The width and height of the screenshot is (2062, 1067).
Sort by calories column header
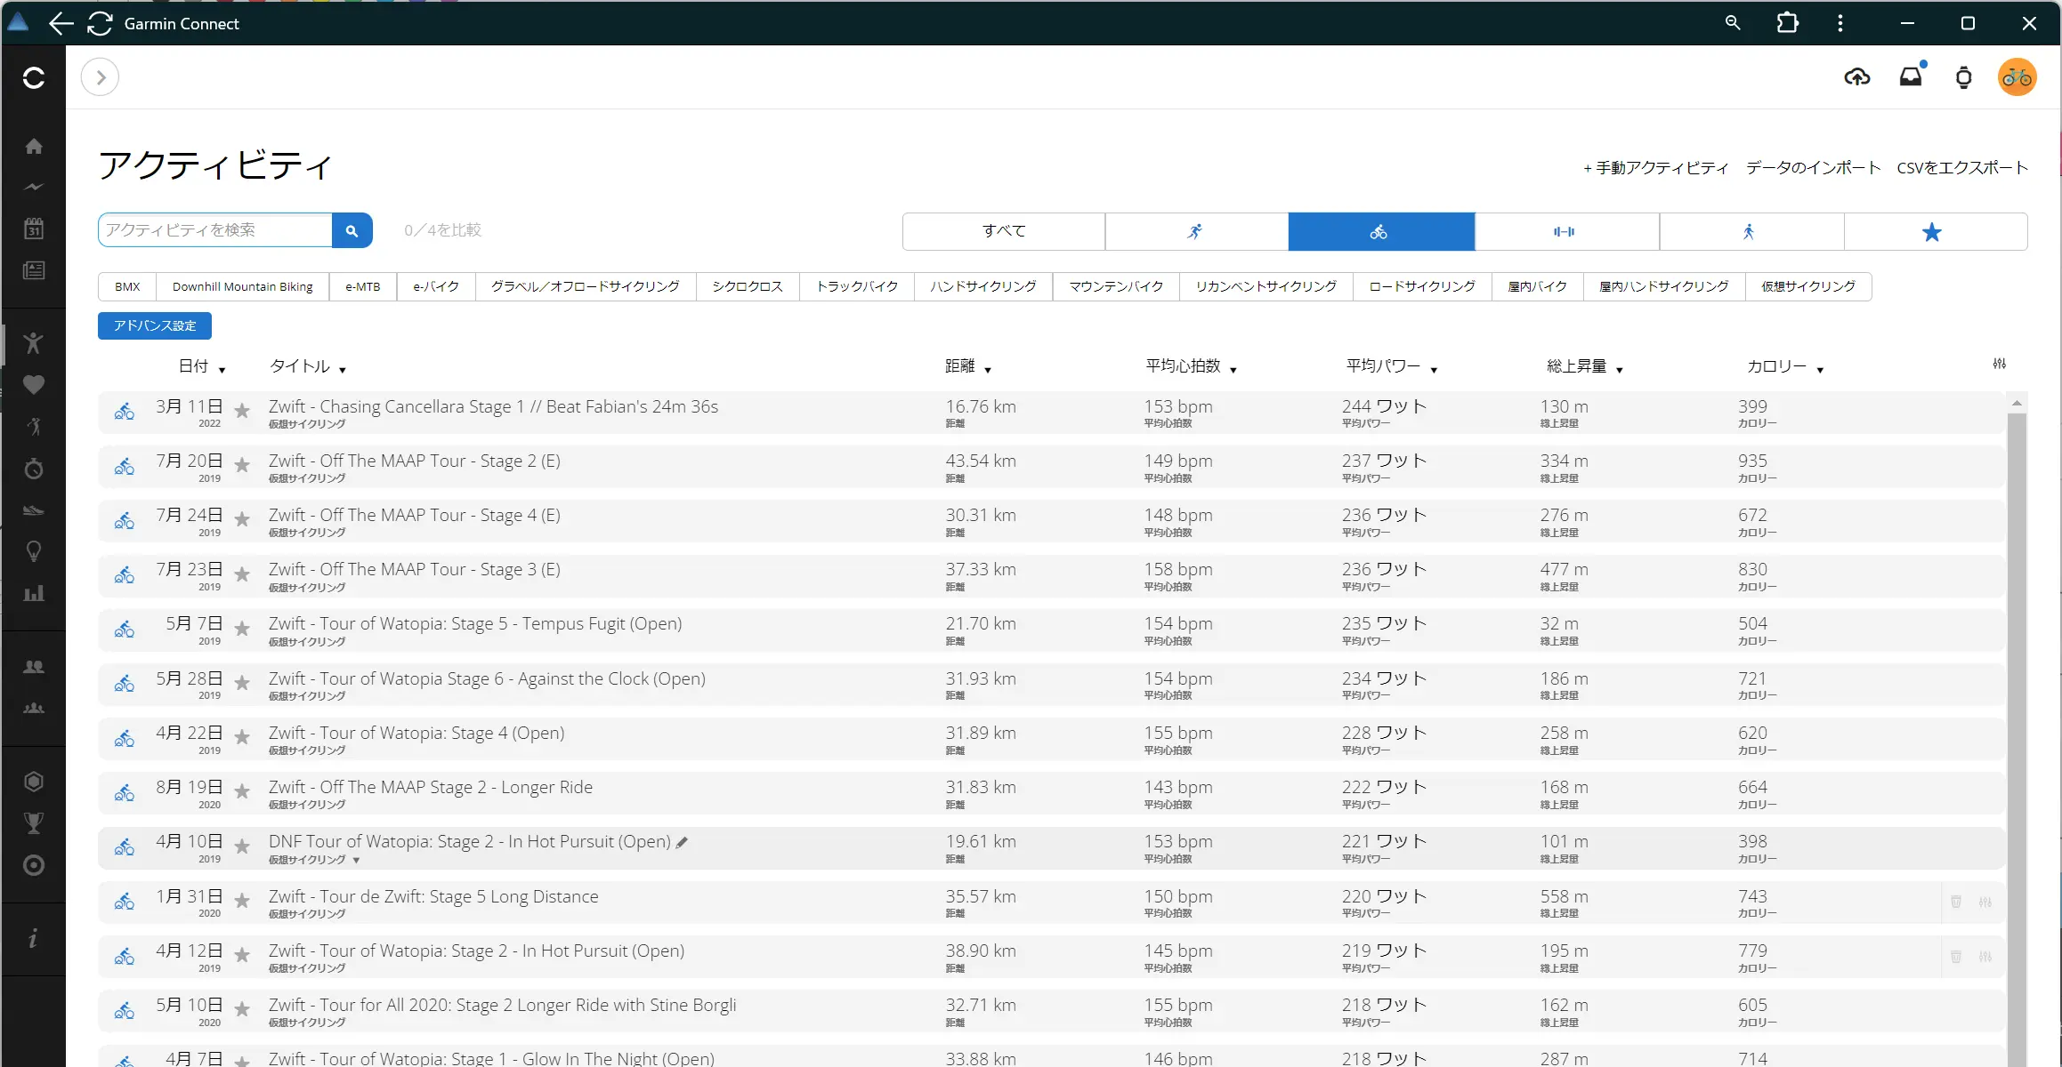point(1785,366)
